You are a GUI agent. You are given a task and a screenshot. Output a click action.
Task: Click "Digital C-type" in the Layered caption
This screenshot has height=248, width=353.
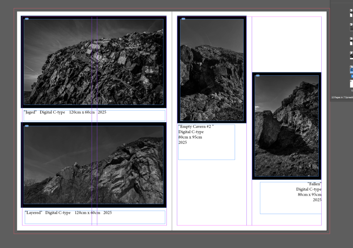(58, 213)
